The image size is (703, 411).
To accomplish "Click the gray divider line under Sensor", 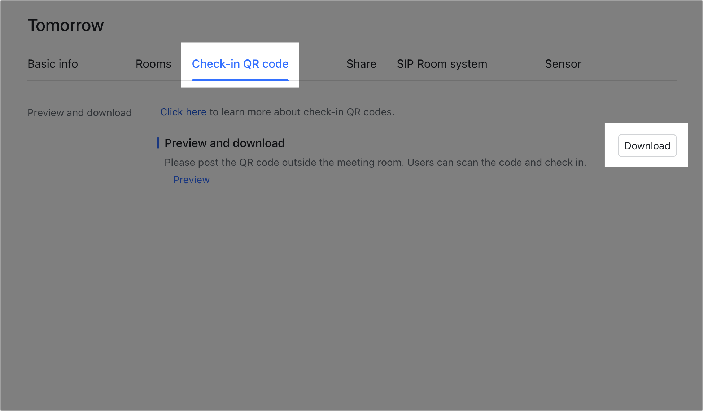I will pyautogui.click(x=563, y=80).
